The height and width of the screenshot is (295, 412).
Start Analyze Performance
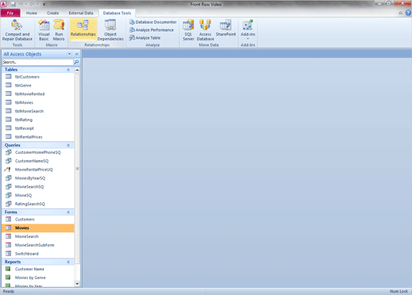pyautogui.click(x=151, y=30)
